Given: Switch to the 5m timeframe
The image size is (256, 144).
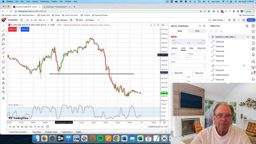Looking at the screenshot, I should click(x=36, y=20).
